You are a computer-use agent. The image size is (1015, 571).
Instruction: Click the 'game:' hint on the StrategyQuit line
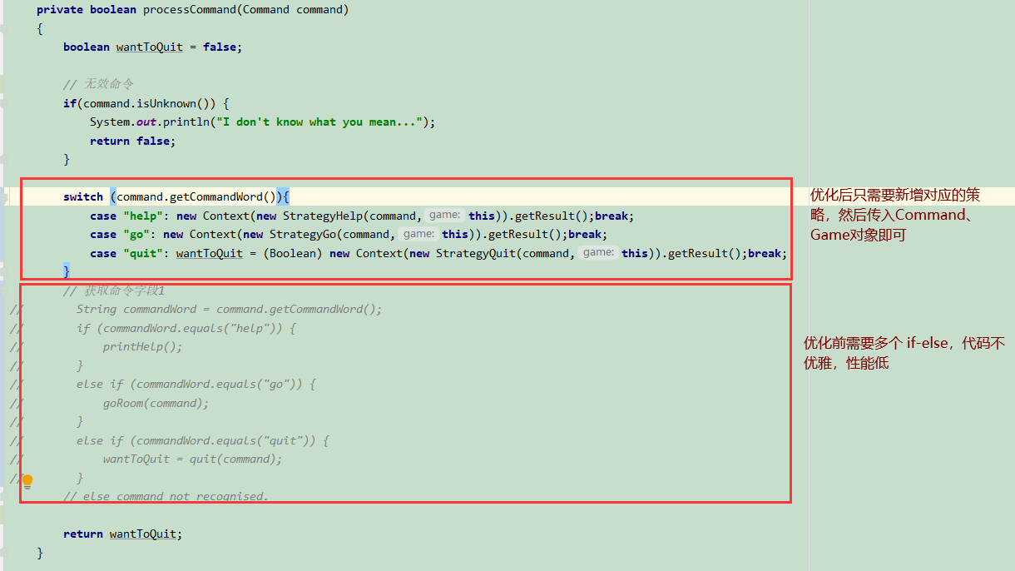pyautogui.click(x=598, y=253)
